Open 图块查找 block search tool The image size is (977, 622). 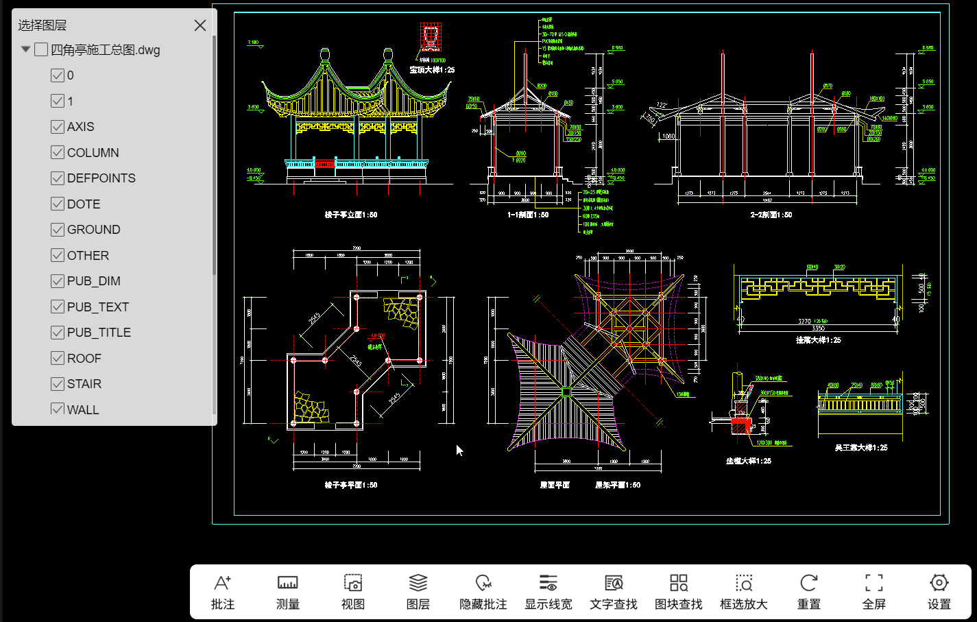[679, 592]
